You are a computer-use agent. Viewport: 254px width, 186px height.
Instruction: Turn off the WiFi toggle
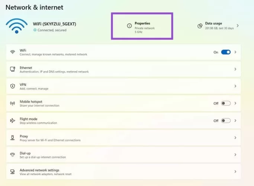point(226,52)
